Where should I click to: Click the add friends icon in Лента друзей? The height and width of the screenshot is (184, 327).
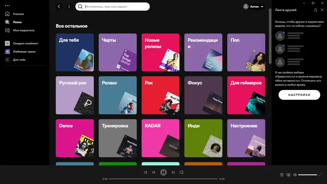316,10
